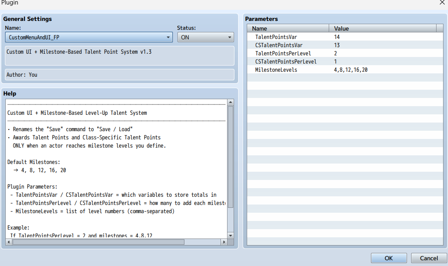Select the TalentPointsPerLevel parameter
Viewport: 448px width, 266px height.
[283, 53]
